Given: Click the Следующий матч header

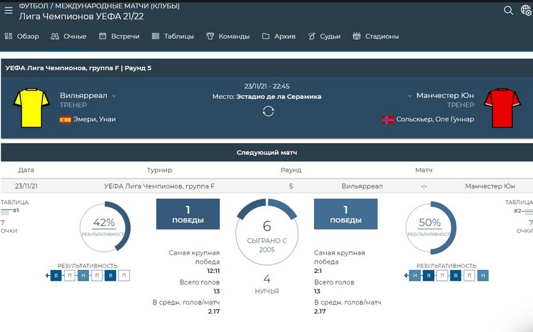Looking at the screenshot, I should pyautogui.click(x=266, y=153).
